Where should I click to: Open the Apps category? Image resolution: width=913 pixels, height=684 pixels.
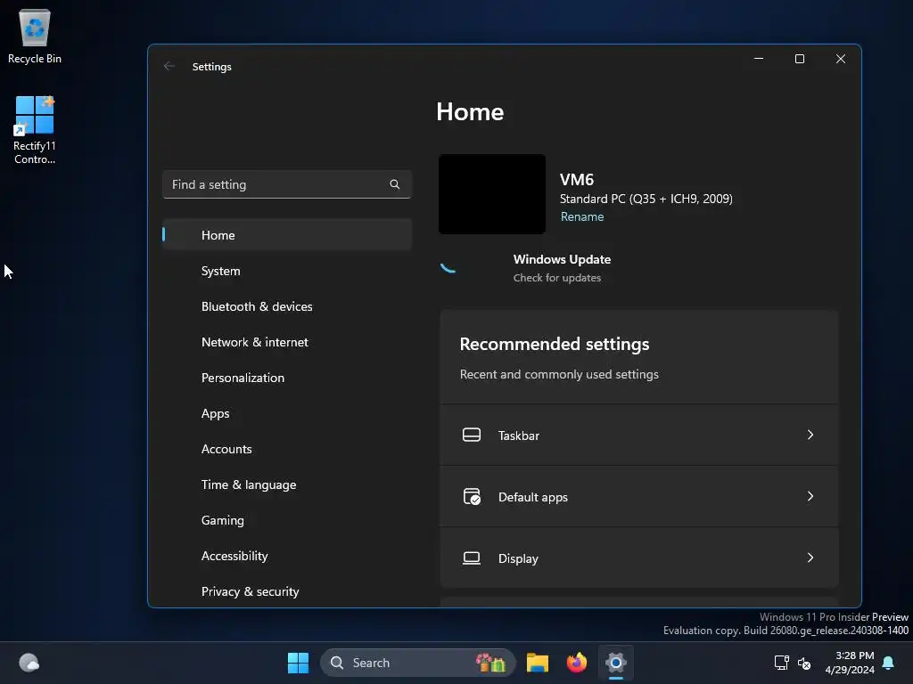coord(287,413)
